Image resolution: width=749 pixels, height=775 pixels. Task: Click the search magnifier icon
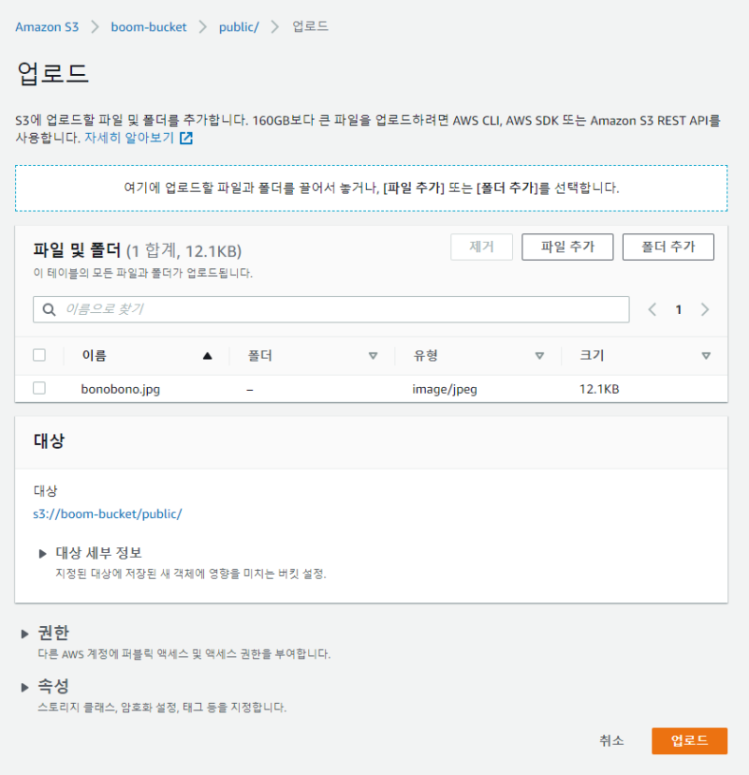(49, 309)
